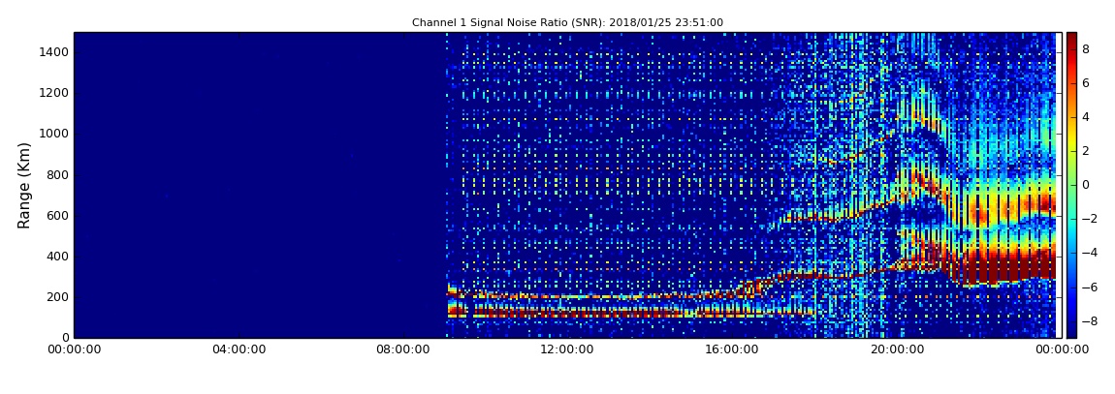
Task: Click the colorbar value 2 label
Action: click(1086, 150)
